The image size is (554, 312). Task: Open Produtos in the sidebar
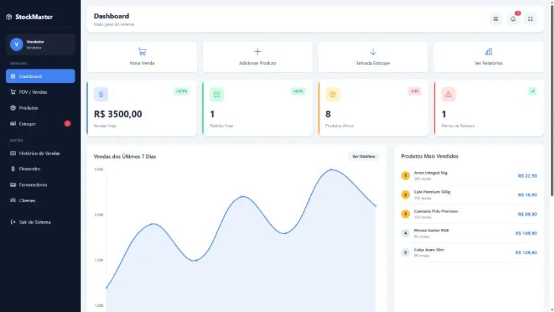pyautogui.click(x=40, y=108)
